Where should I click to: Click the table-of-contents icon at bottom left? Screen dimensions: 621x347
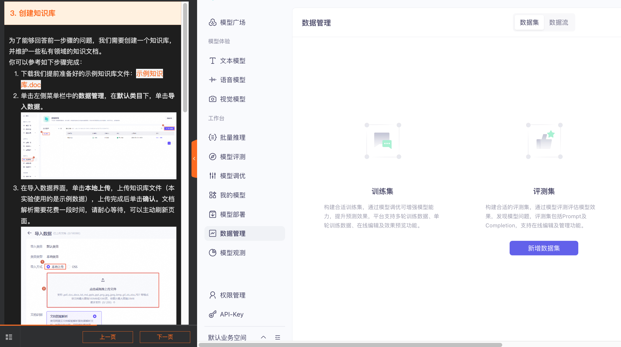pyautogui.click(x=9, y=337)
